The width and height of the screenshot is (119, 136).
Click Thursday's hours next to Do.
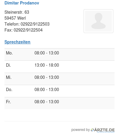47,90
